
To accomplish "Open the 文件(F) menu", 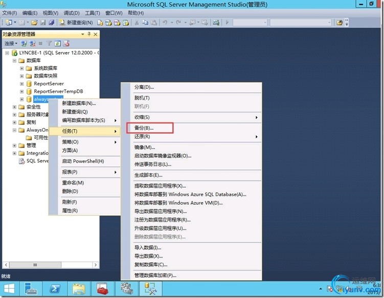I will coord(10,13).
